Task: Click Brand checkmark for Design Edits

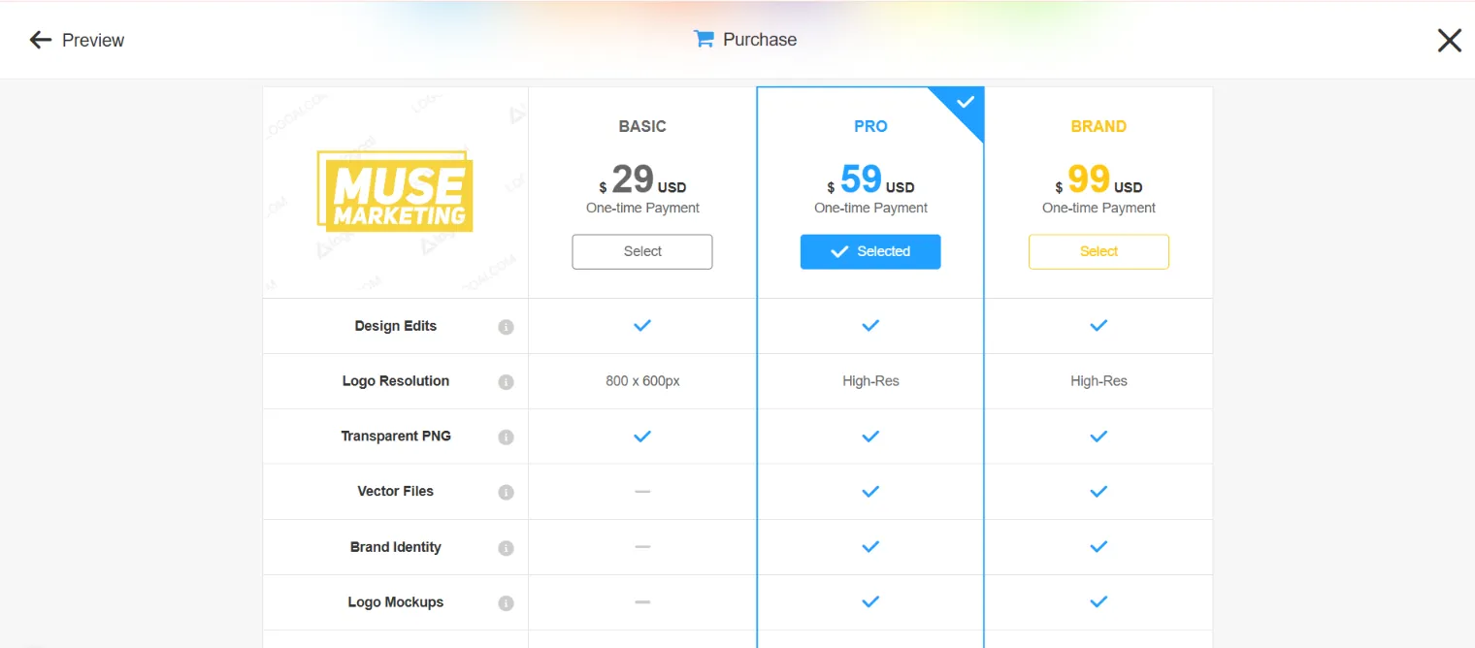Action: point(1098,326)
